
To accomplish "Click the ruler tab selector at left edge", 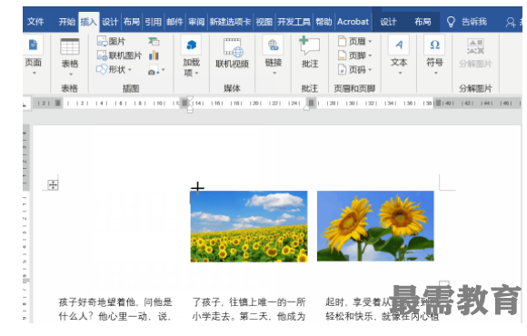I will click(25, 104).
